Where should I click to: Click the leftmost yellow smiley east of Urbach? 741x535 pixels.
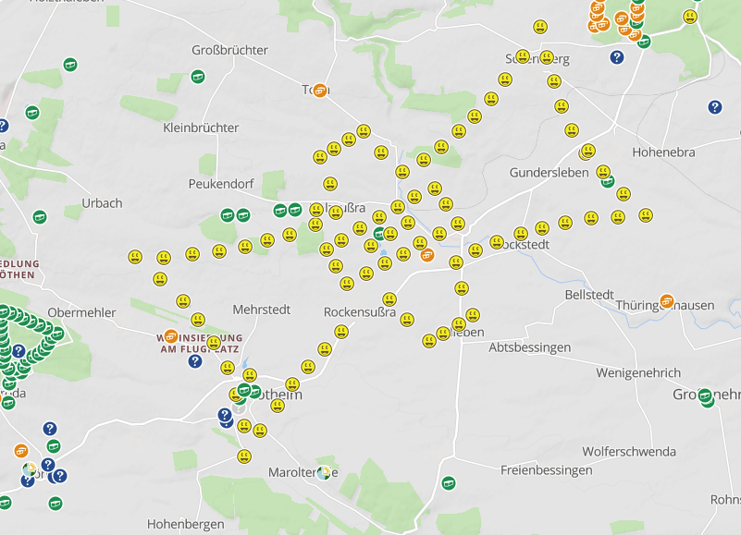[135, 256]
